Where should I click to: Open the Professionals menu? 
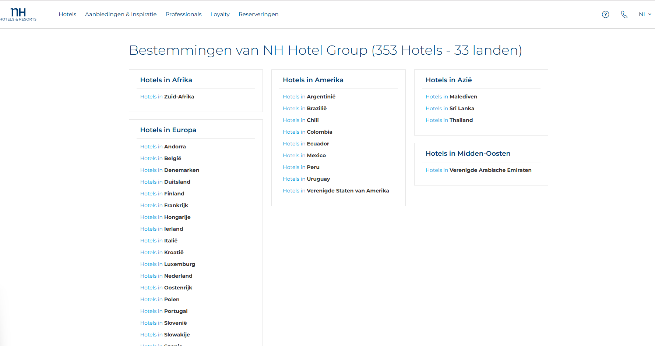click(x=183, y=14)
